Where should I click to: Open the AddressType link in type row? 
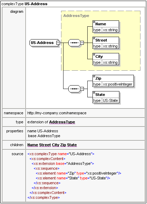coord(62,122)
